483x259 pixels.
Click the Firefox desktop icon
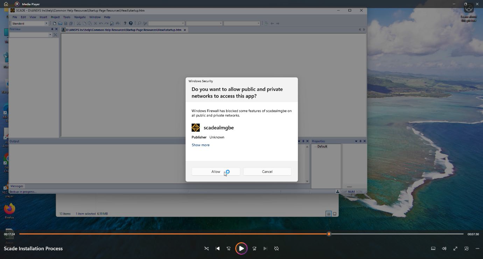click(x=9, y=209)
